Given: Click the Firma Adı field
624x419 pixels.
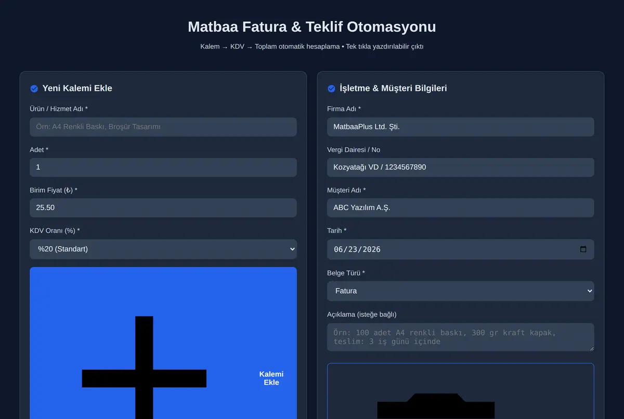Looking at the screenshot, I should [x=461, y=127].
